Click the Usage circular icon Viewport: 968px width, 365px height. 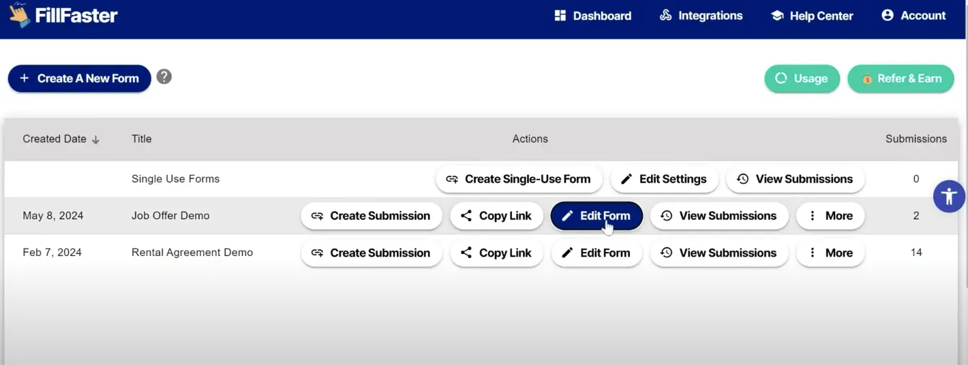coord(781,78)
